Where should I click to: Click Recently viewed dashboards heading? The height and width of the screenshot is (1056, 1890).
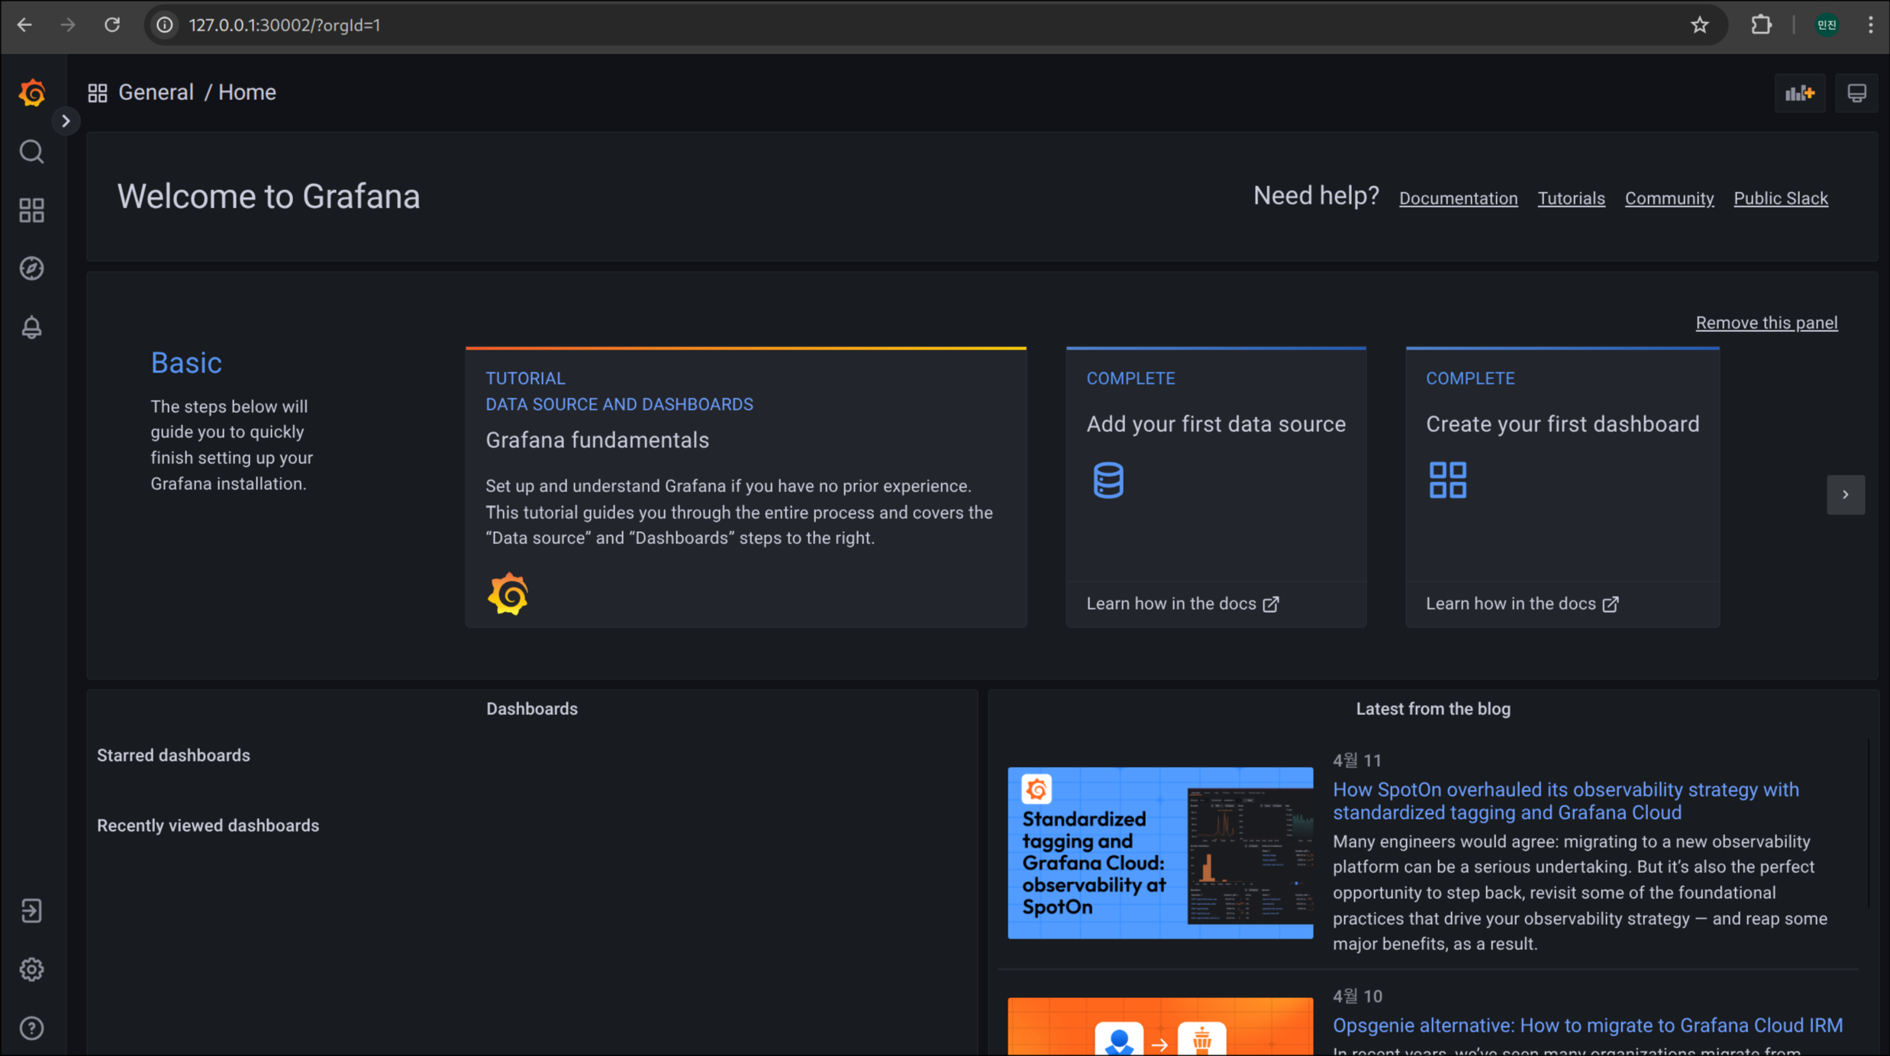point(208,826)
